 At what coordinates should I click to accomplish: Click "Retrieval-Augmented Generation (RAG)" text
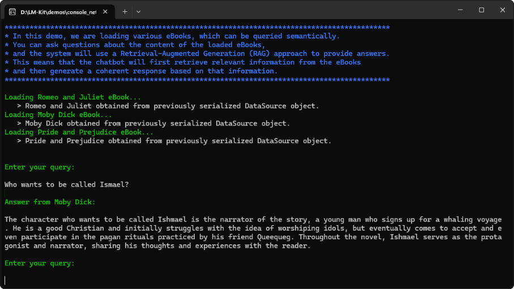point(195,53)
